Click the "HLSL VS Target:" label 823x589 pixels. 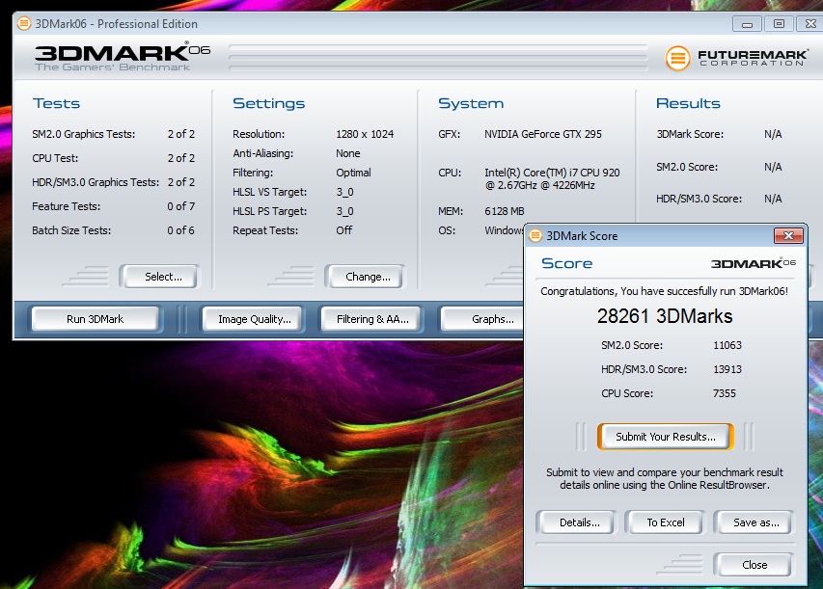[x=269, y=192]
